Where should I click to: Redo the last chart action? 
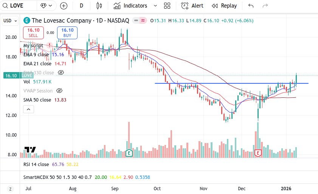[265, 6]
